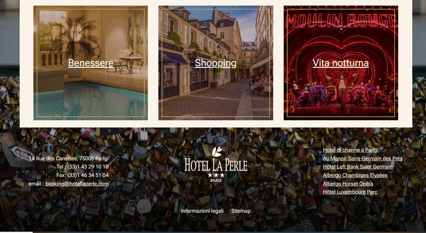Visit Albergo Chambiges Elysées link
Screen dimensions: 426x233
(x=355, y=175)
